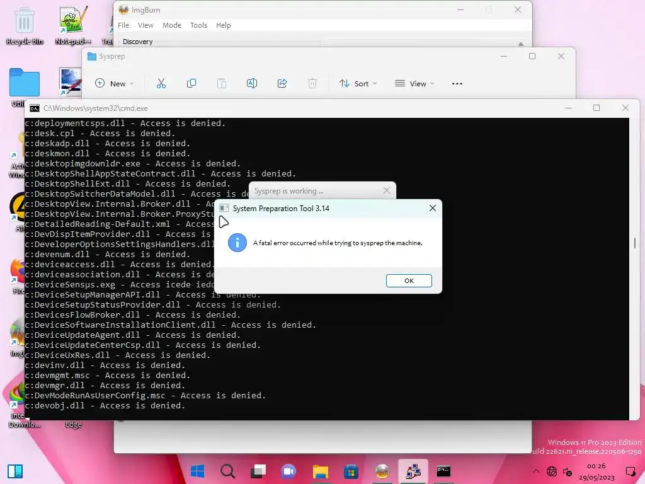Open the File menu in ImgBurn
The width and height of the screenshot is (645, 484).
[x=123, y=25]
